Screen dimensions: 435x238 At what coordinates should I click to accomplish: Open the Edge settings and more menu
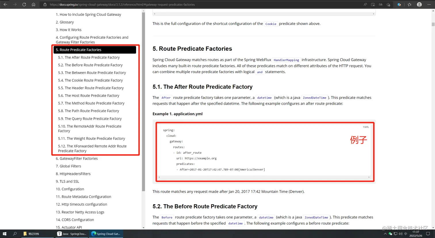[429, 5]
